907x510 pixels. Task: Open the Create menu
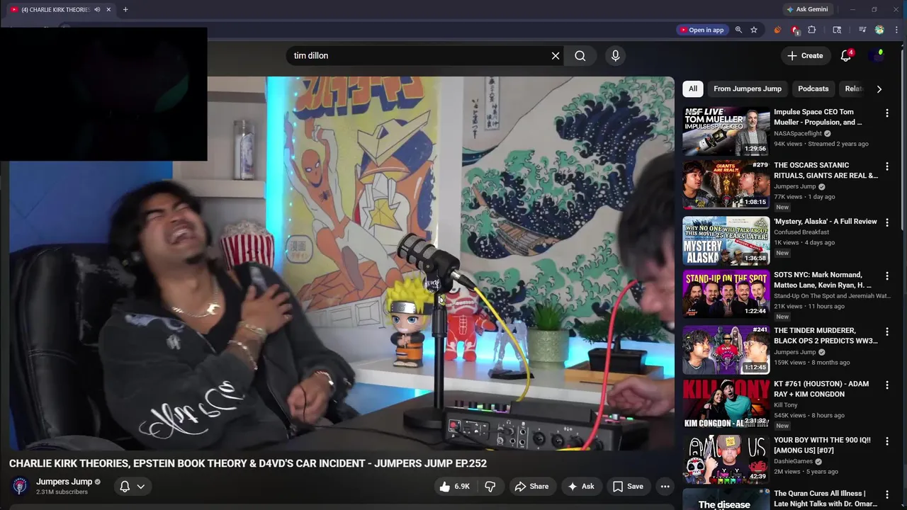pos(805,56)
